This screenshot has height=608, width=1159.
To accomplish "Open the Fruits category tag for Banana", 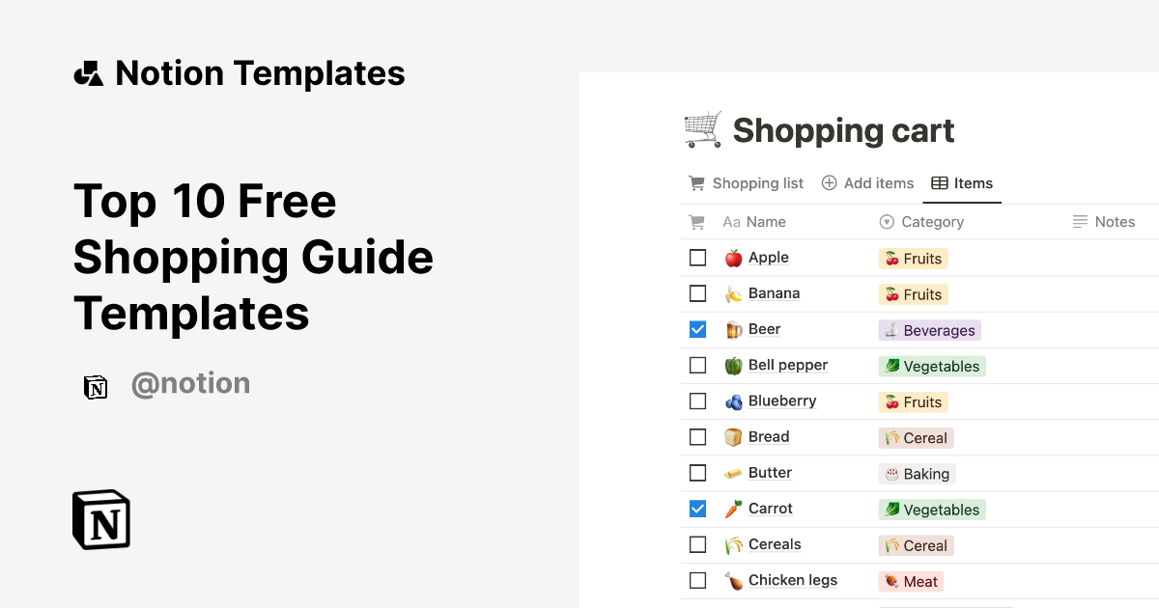I will pyautogui.click(x=913, y=293).
